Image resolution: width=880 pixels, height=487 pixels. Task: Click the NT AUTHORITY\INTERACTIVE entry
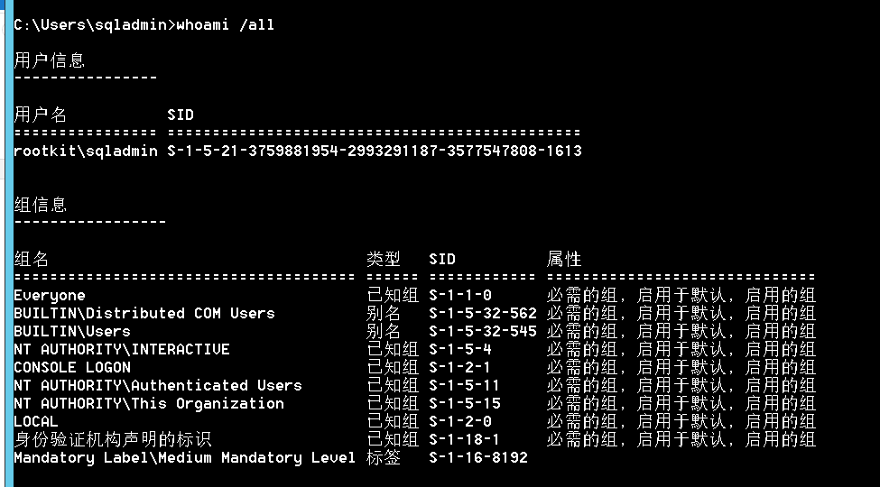click(122, 349)
